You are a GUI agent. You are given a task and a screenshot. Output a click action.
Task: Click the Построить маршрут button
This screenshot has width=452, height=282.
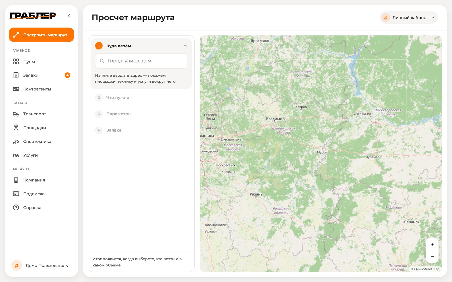point(41,35)
